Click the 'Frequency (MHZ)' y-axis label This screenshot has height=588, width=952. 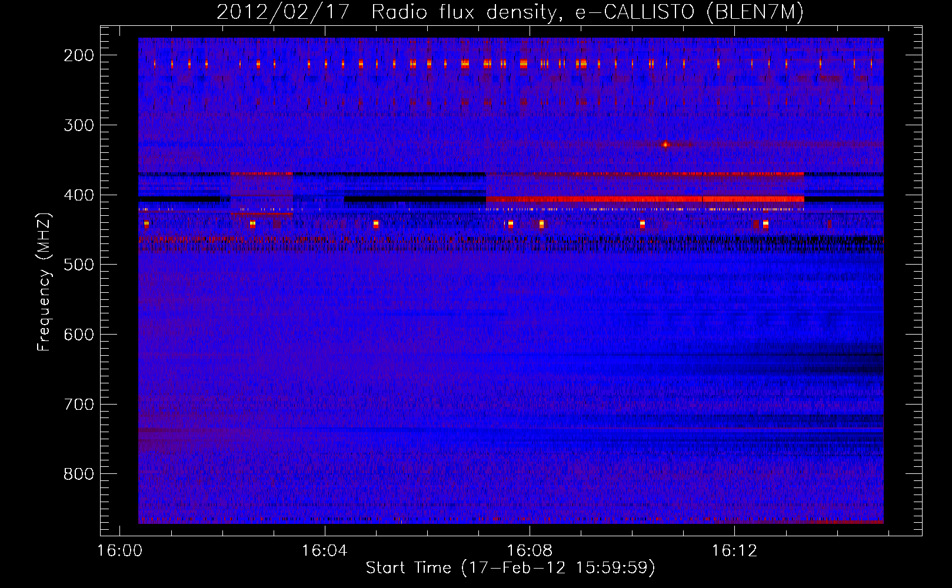pos(44,282)
